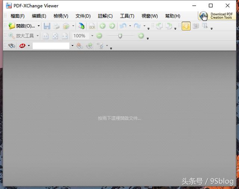
Task: Click the Fit Width icon
Action: click(65, 36)
